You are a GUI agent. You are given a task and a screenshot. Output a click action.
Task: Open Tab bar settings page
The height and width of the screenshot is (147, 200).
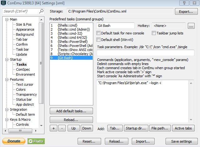[22, 39]
